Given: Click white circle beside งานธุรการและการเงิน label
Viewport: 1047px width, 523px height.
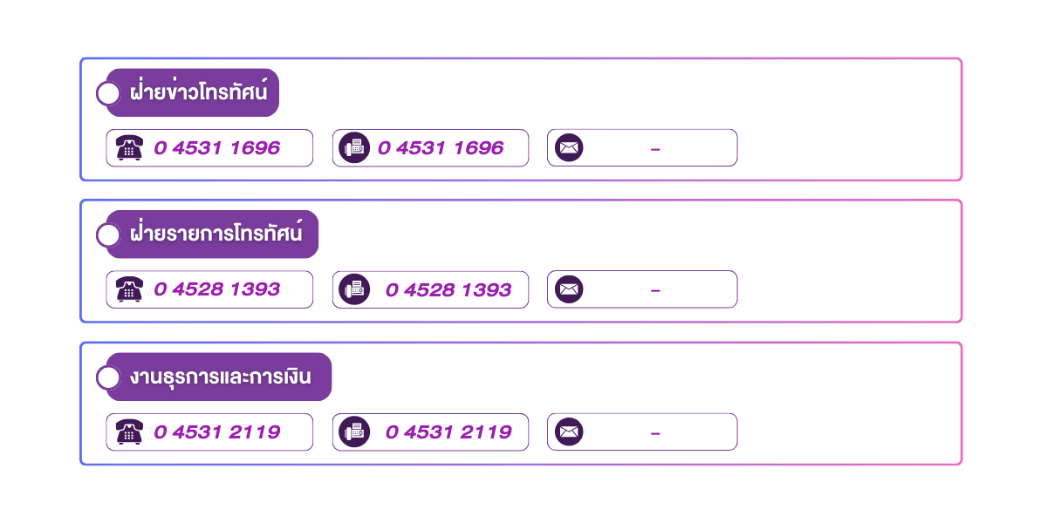Looking at the screenshot, I should tap(108, 377).
